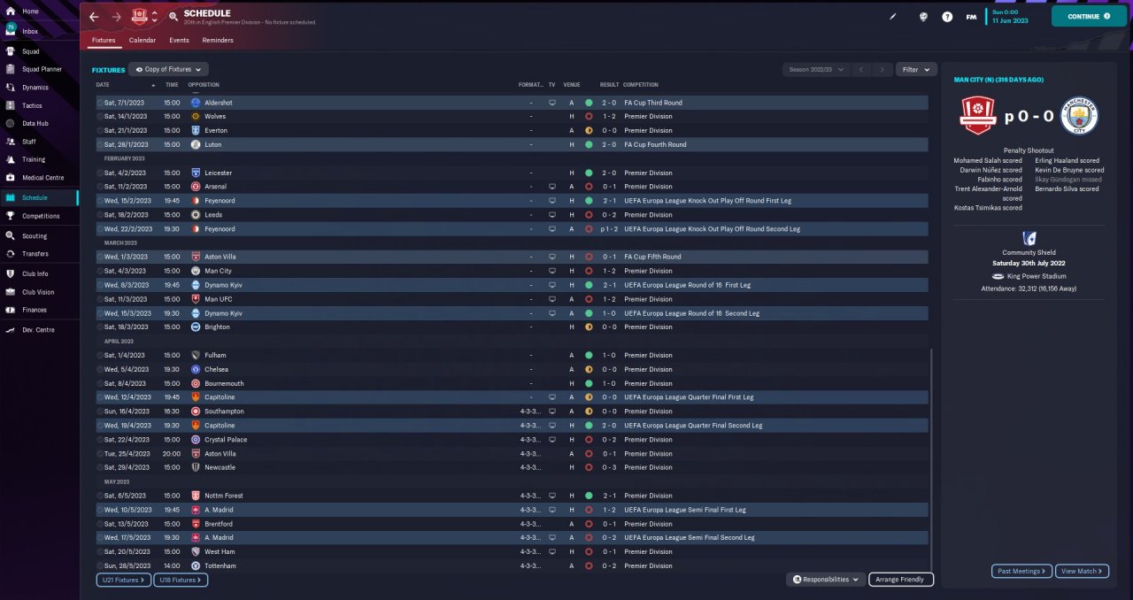Select the A. Madrid Semi Final Second Leg row
1133x600 pixels.
point(512,537)
